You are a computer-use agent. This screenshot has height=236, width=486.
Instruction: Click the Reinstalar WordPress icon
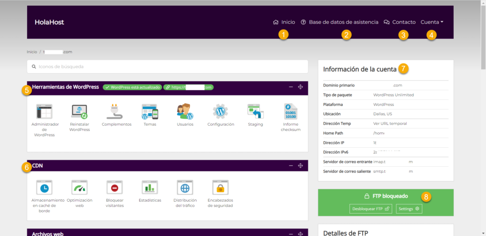coord(79,112)
